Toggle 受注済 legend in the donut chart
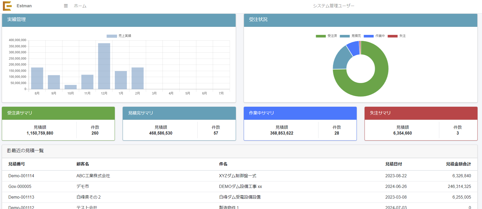The height and width of the screenshot is (209, 482). (x=326, y=36)
